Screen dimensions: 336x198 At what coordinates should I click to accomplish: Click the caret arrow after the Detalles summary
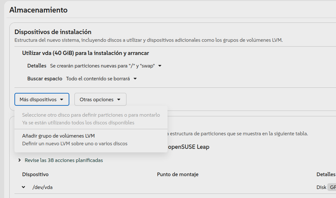(x=160, y=66)
